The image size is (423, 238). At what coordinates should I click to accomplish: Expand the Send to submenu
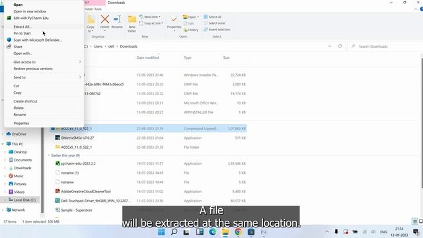44,77
